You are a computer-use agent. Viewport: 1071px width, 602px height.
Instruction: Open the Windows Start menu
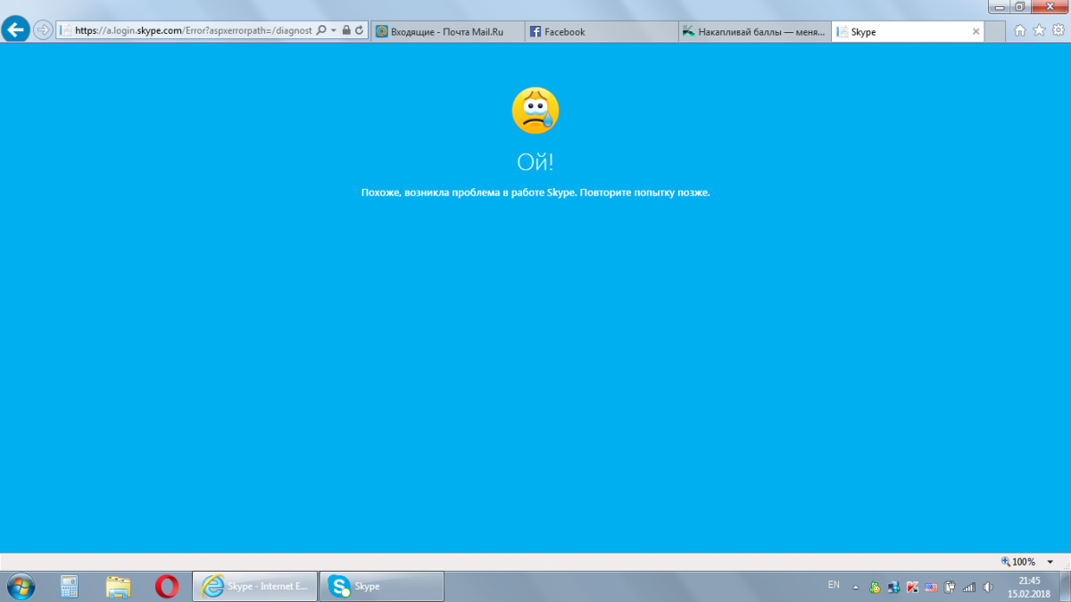21,586
